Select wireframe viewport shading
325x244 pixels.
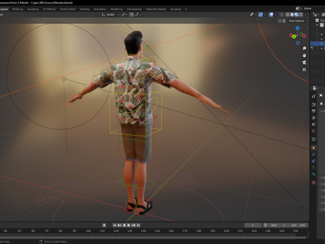coord(288,14)
